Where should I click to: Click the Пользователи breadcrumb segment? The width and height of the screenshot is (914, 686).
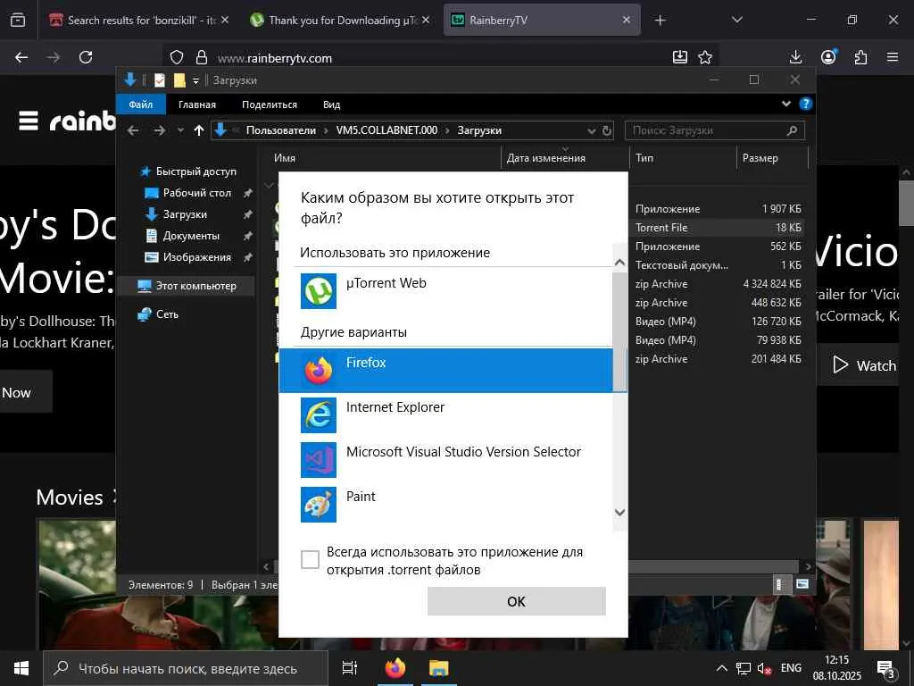[281, 130]
